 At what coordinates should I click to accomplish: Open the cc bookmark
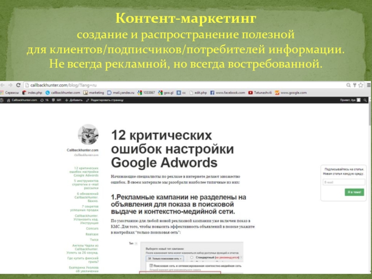click(x=181, y=93)
